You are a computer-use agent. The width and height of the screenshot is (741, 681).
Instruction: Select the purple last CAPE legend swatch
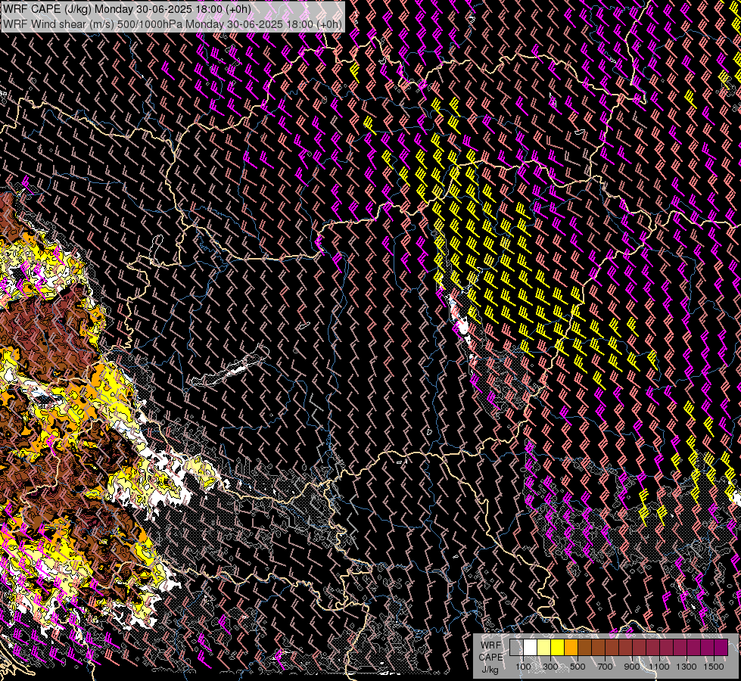(x=721, y=647)
